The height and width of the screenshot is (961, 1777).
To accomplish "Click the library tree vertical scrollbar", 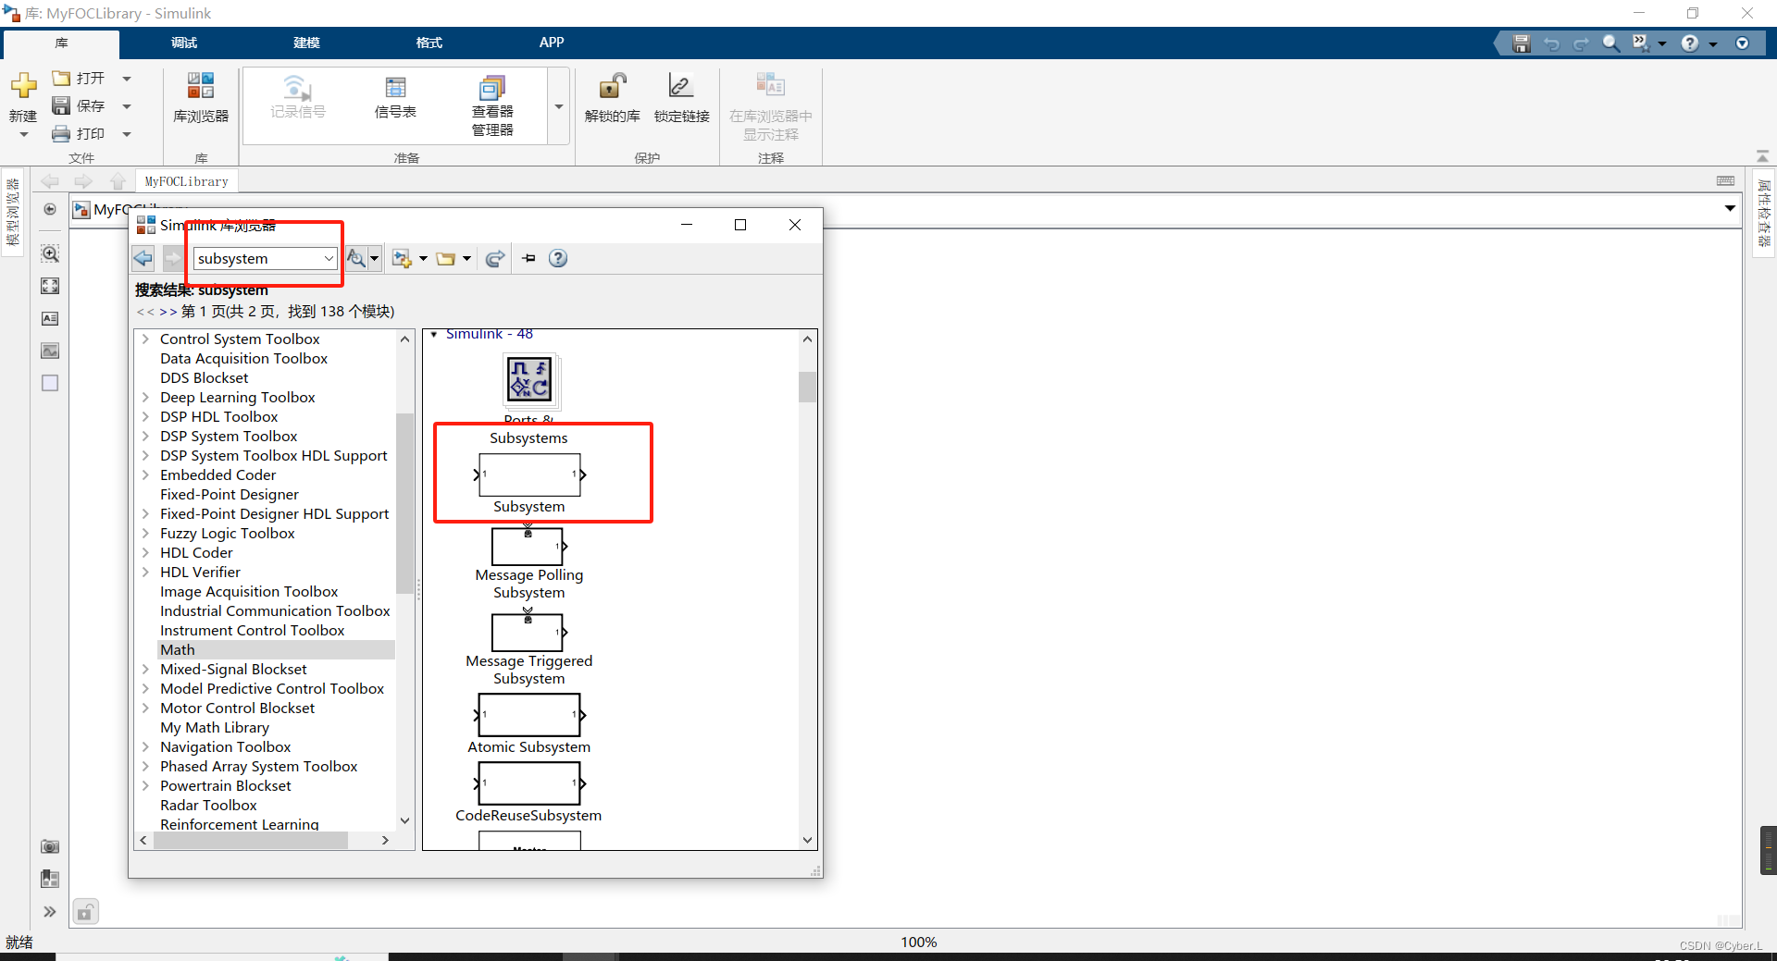I will tap(404, 503).
